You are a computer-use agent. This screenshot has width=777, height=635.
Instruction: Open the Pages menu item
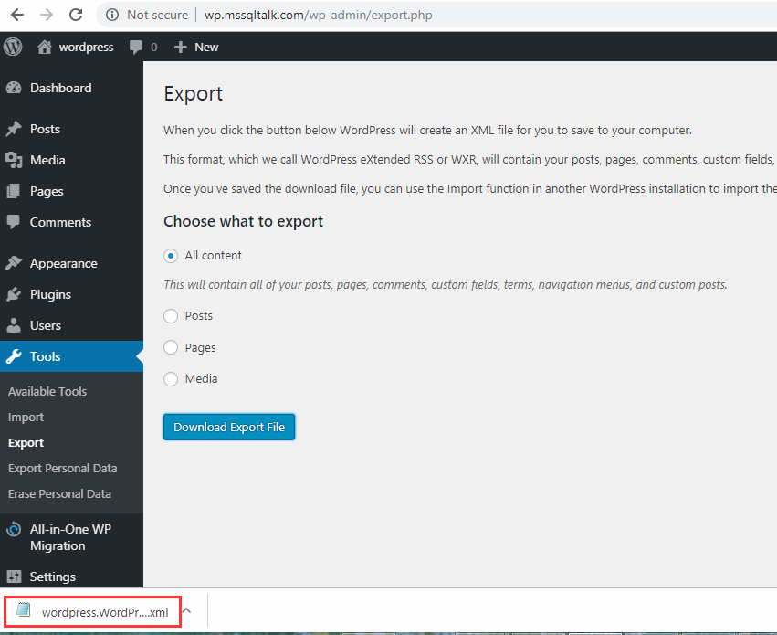coord(47,191)
